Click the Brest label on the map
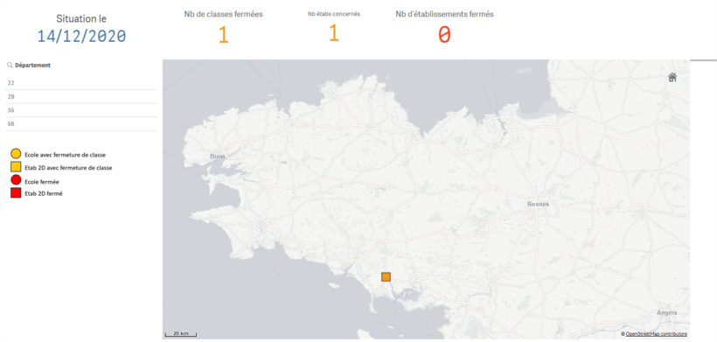Image resolution: width=717 pixels, height=342 pixels. tap(217, 157)
